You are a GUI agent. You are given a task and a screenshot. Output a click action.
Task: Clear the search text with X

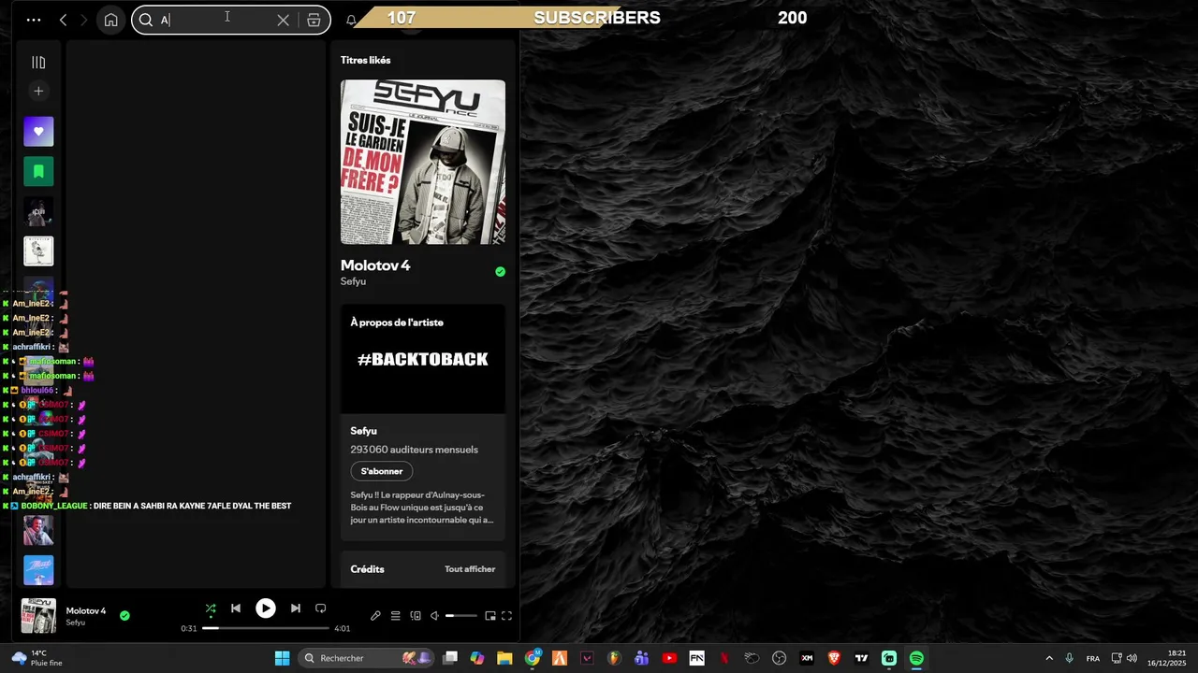283,20
